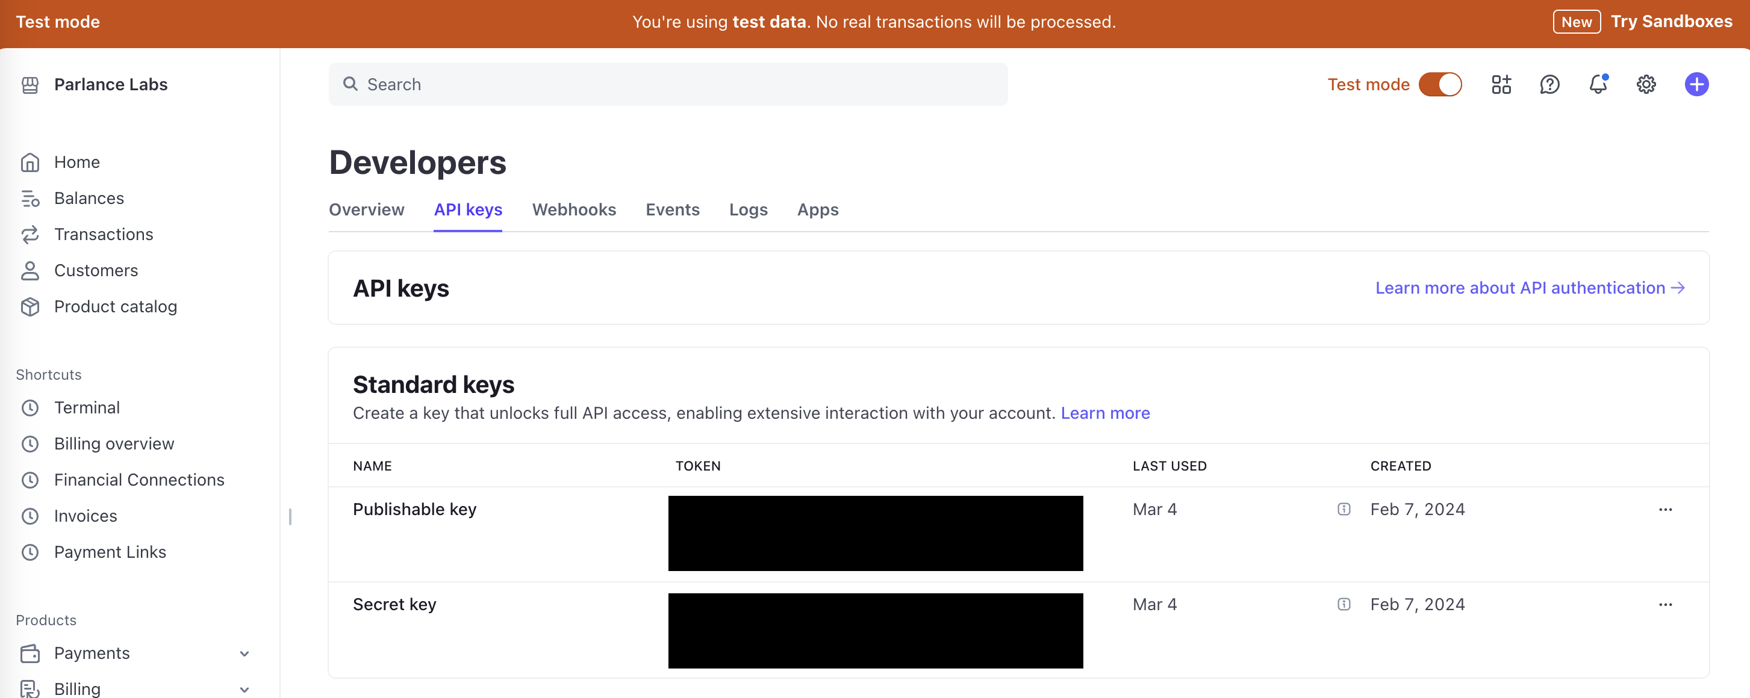The image size is (1750, 698).
Task: Expand the Billing product section
Action: pos(244,688)
